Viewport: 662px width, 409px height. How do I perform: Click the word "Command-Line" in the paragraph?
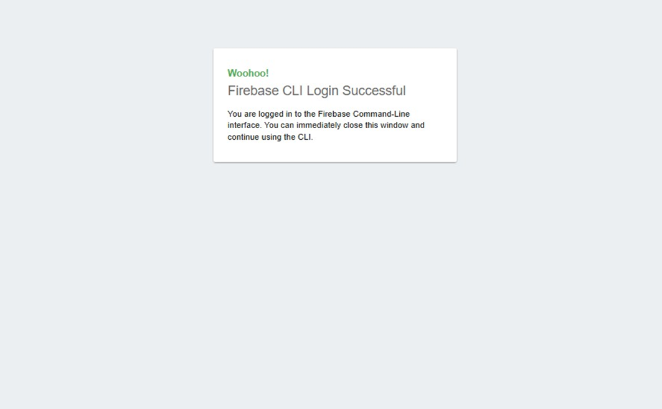click(381, 114)
